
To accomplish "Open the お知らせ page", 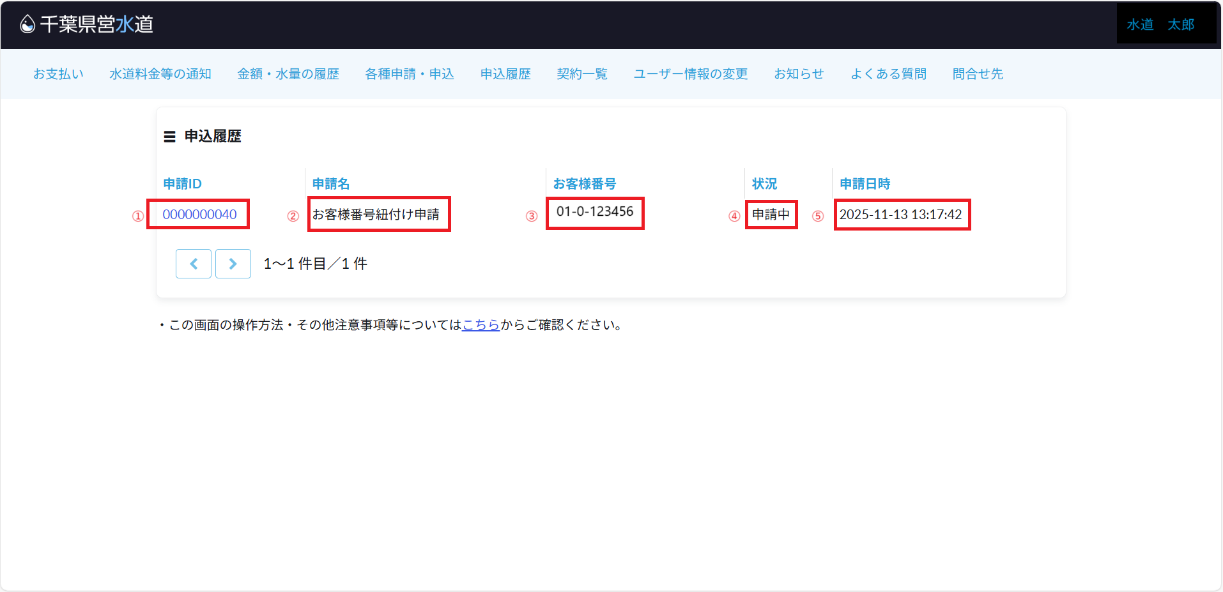I will click(799, 74).
